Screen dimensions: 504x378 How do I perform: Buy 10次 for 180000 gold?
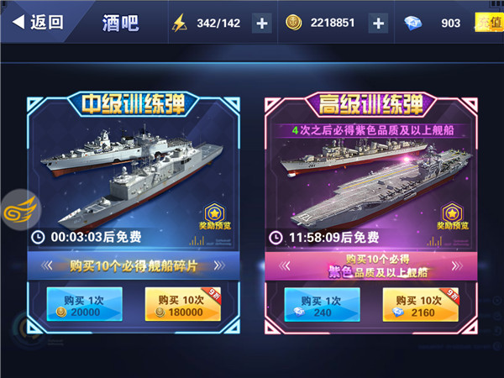tap(183, 304)
